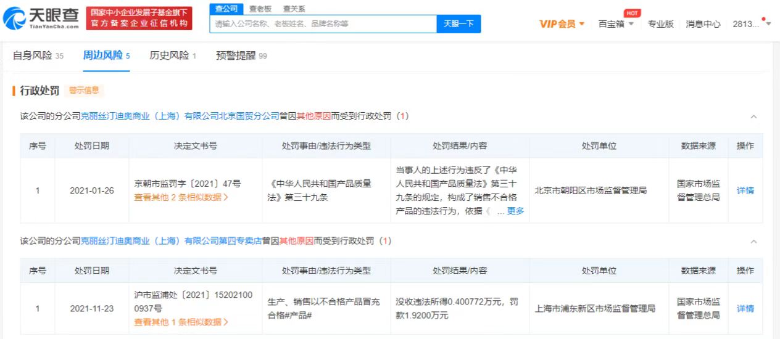This screenshot has width=780, height=339.
Task: Click the HOT badge above 百宝箱
Action: (x=632, y=13)
